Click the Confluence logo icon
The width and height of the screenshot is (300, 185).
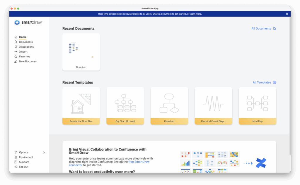pos(261,163)
